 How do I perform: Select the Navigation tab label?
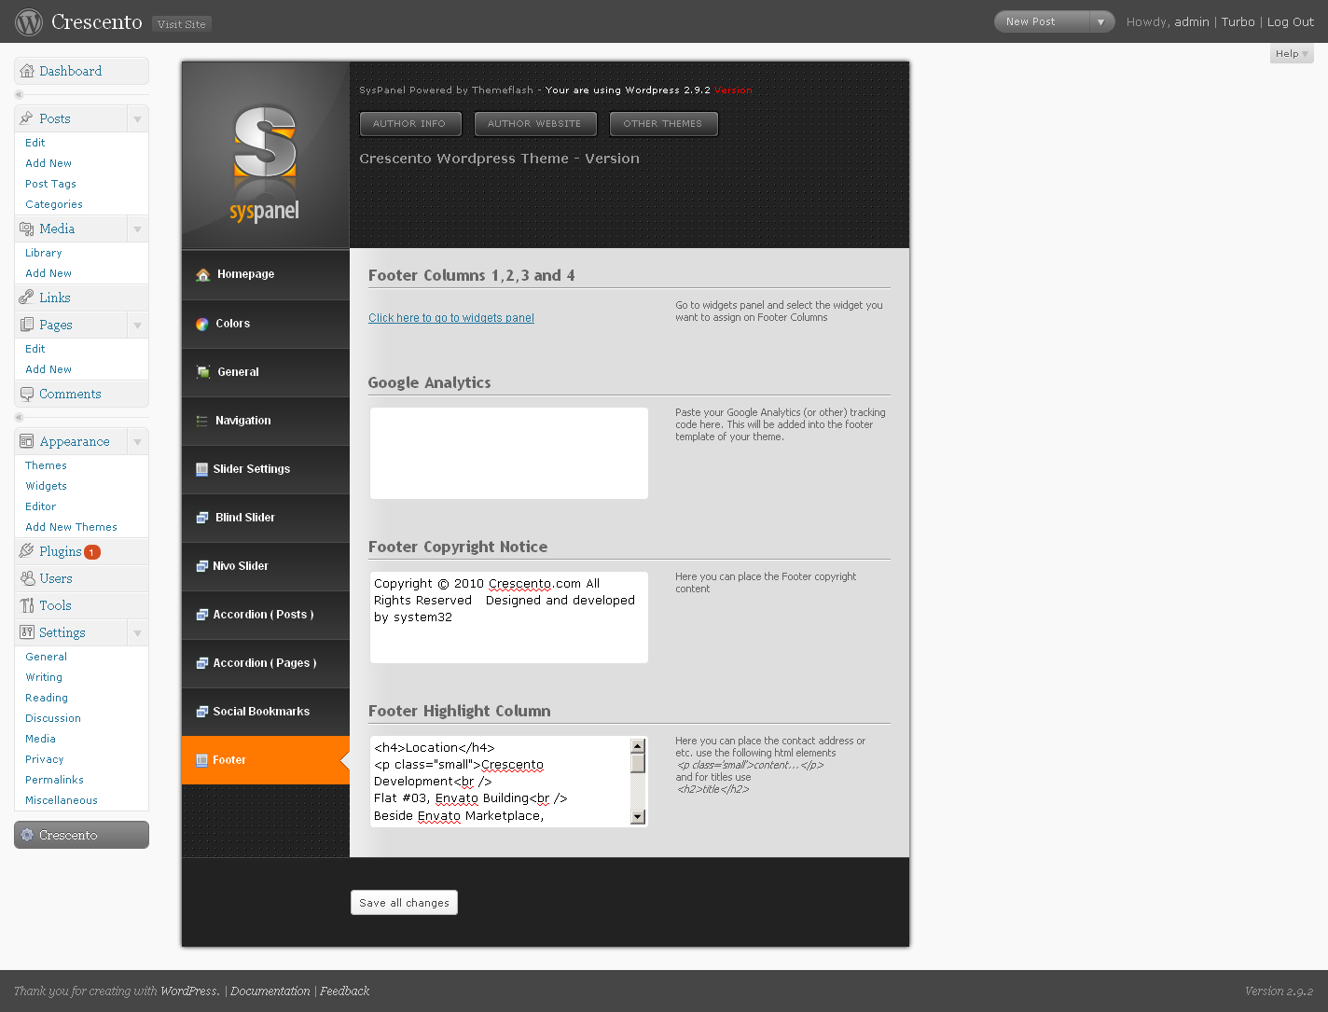(x=243, y=421)
